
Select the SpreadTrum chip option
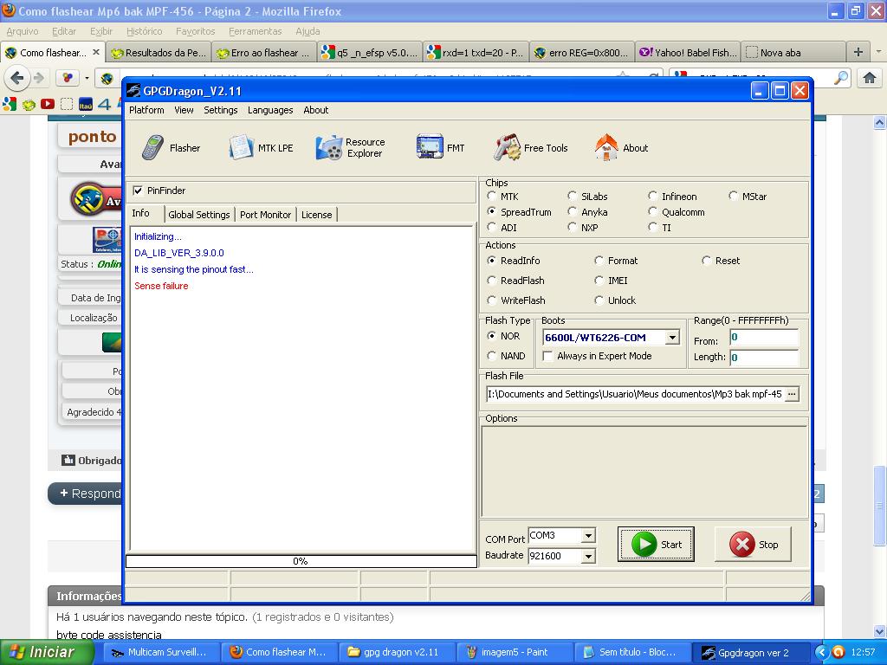point(492,212)
